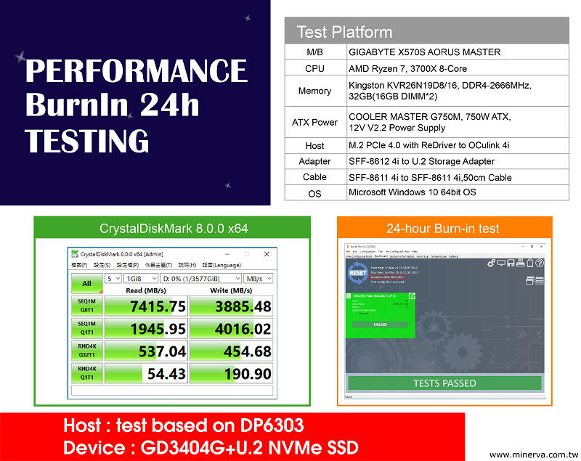
Task: Click the www.minerva.com.tw website address
Action: (534, 454)
